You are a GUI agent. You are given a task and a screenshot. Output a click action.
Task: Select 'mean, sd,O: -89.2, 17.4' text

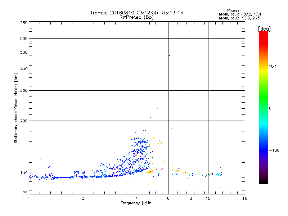tap(240, 14)
